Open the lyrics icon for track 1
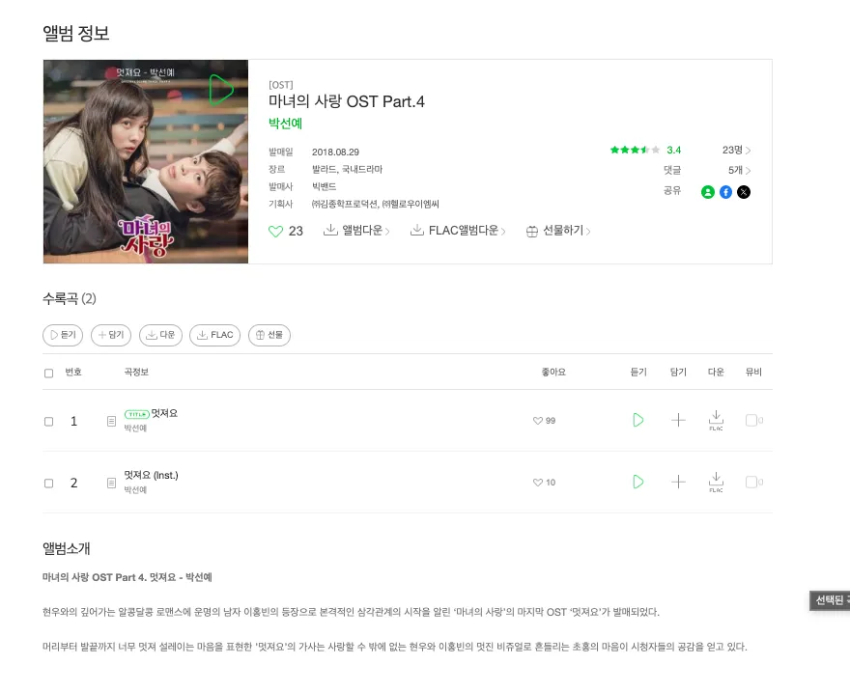 pos(111,421)
